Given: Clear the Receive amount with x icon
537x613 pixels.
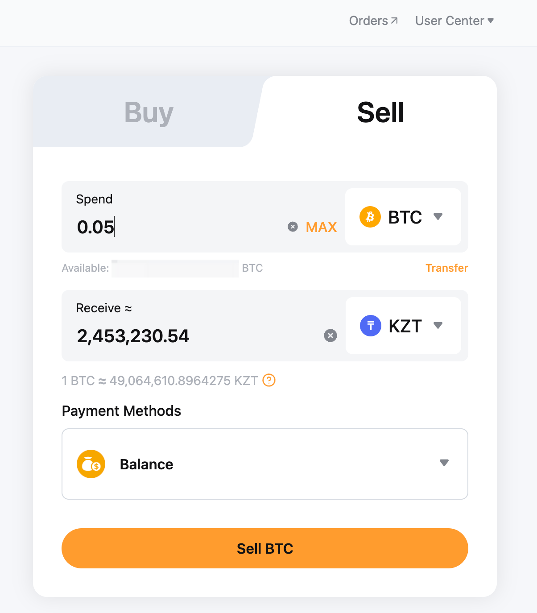Looking at the screenshot, I should 330,335.
